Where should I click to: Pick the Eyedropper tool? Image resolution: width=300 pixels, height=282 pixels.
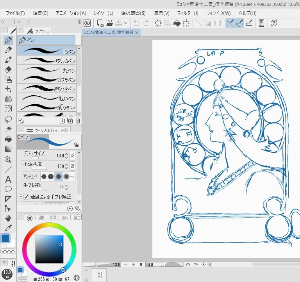point(8,228)
